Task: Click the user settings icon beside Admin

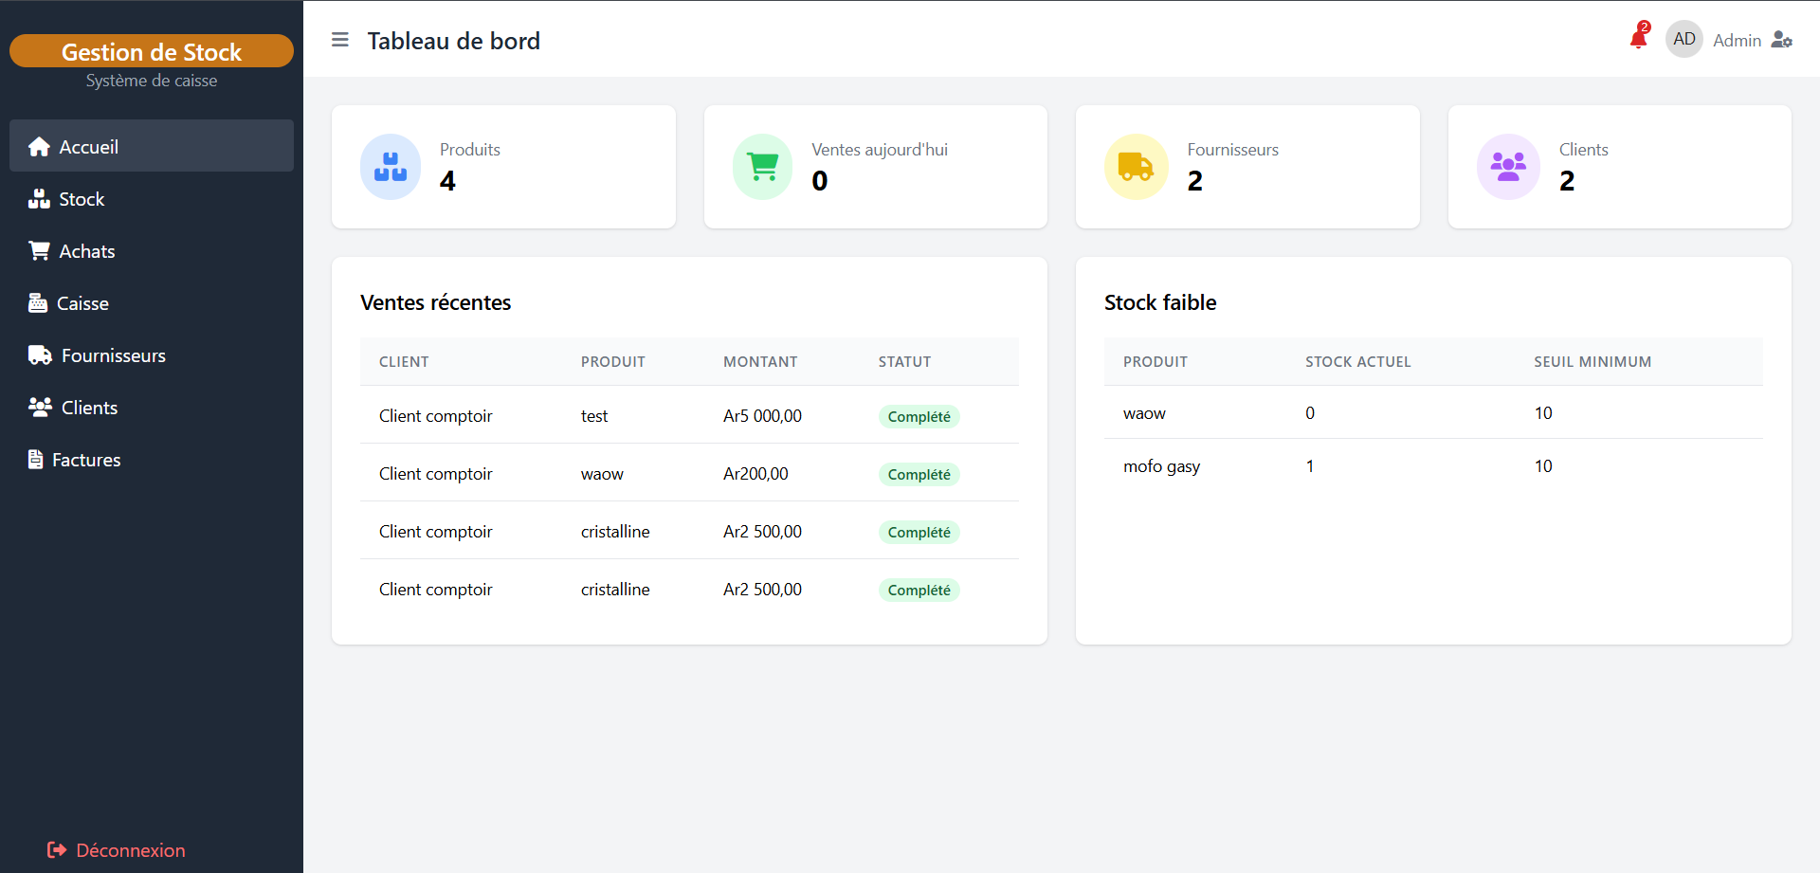Action: (x=1782, y=40)
